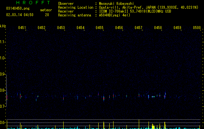
Task: Click the Receiving antenna label
Action: 75,15
